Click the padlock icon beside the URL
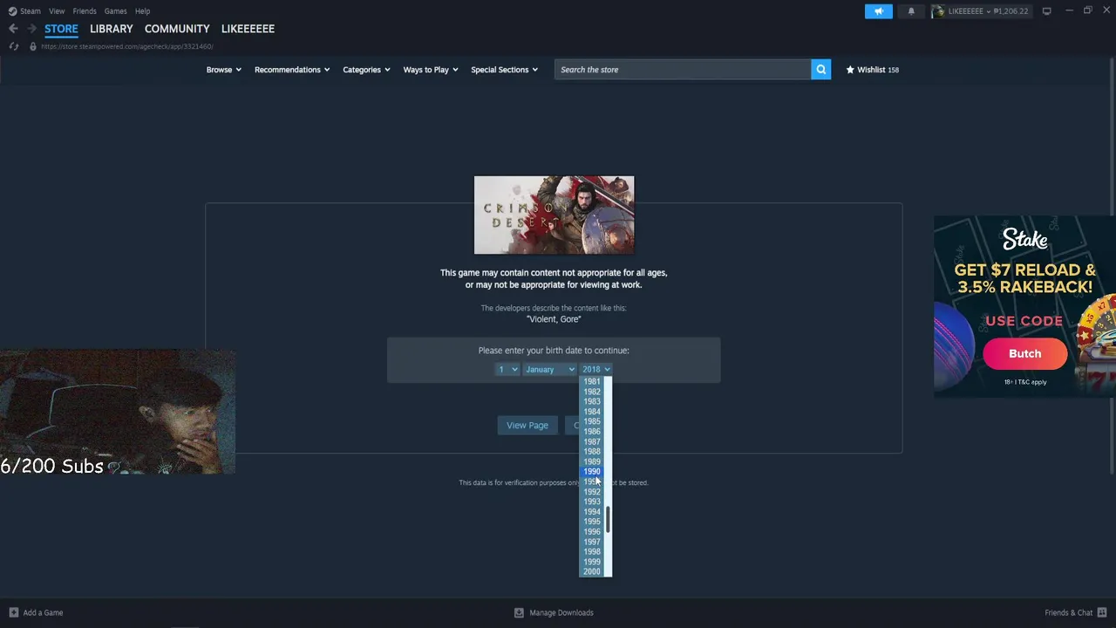Viewport: 1116px width, 628px height. [33, 46]
